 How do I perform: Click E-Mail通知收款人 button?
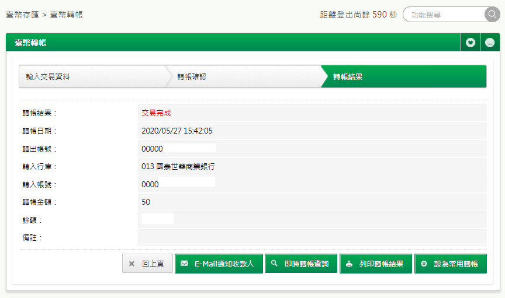[219, 264]
